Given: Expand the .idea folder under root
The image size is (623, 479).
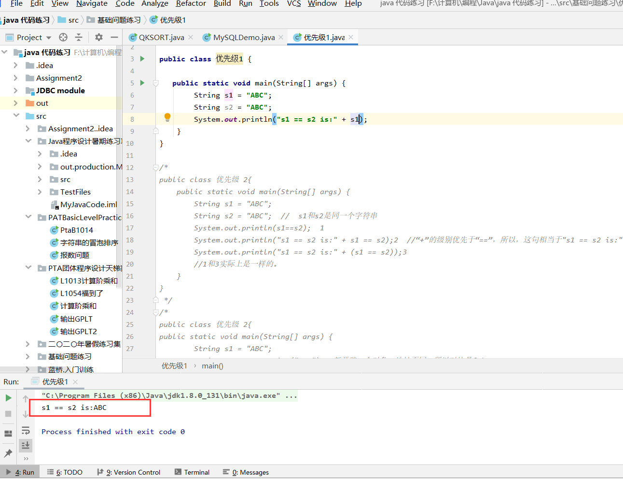Looking at the screenshot, I should (16, 65).
